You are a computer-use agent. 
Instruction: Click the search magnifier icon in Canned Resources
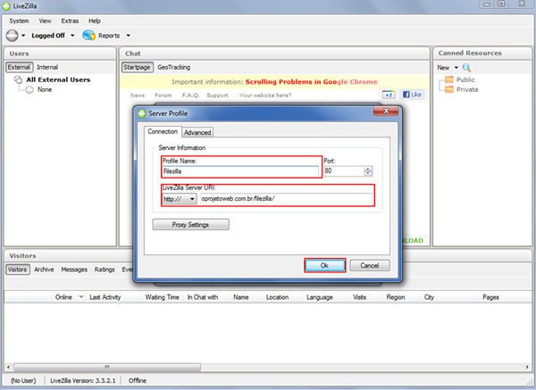pos(466,68)
